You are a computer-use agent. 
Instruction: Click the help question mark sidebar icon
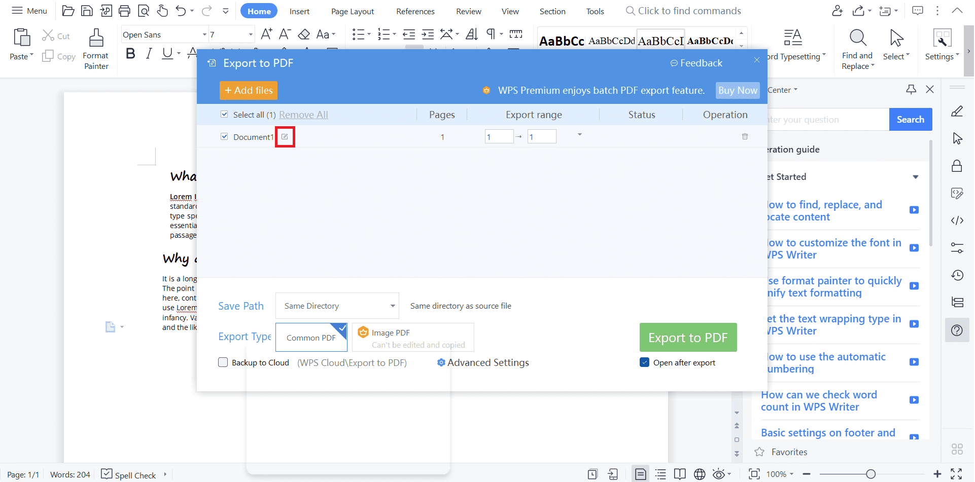coord(957,330)
